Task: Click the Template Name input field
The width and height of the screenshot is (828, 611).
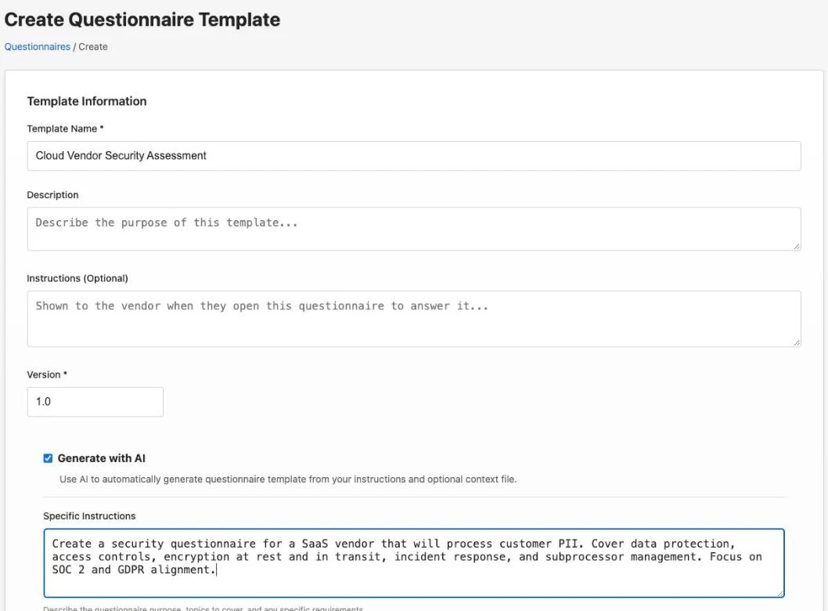Action: coord(414,156)
